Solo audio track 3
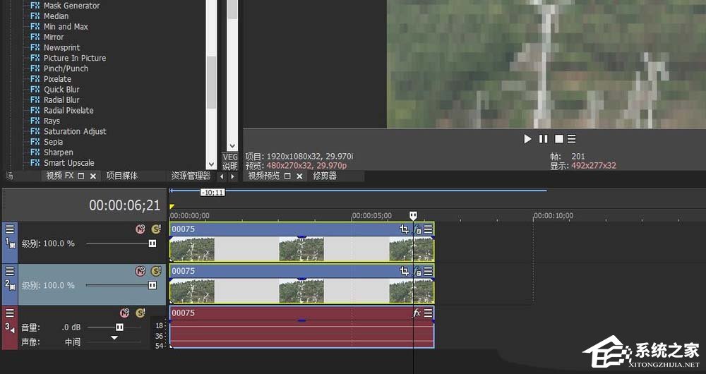The height and width of the screenshot is (374, 706). tap(140, 313)
